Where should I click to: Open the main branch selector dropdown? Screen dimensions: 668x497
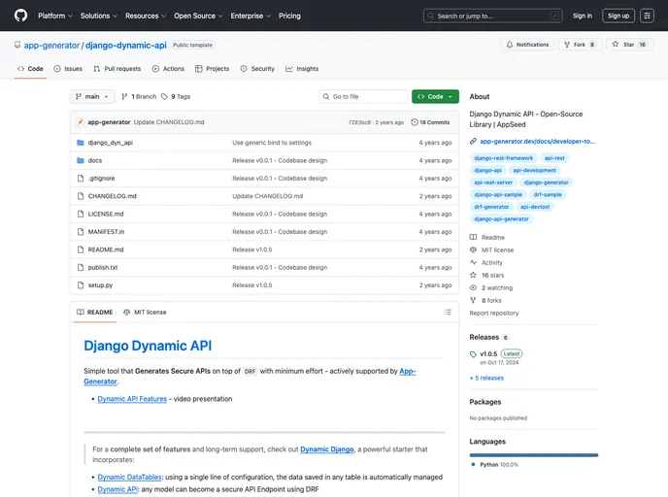click(92, 97)
